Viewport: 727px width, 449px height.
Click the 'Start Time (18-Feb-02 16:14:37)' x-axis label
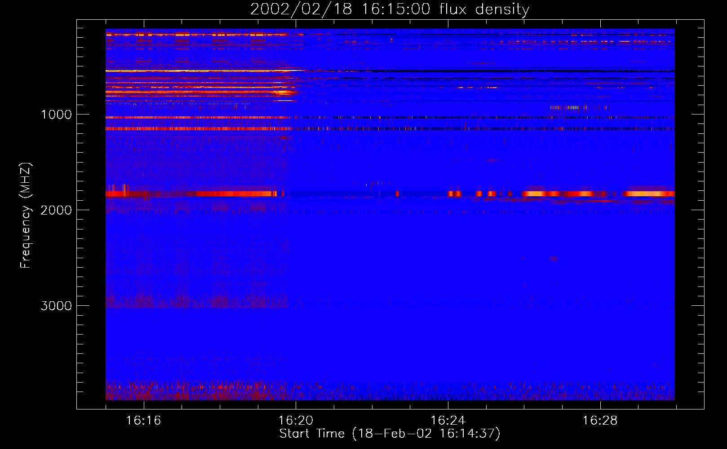tap(390, 433)
